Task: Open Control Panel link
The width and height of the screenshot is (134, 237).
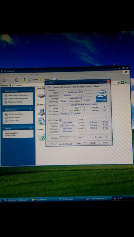Action: 14,121
